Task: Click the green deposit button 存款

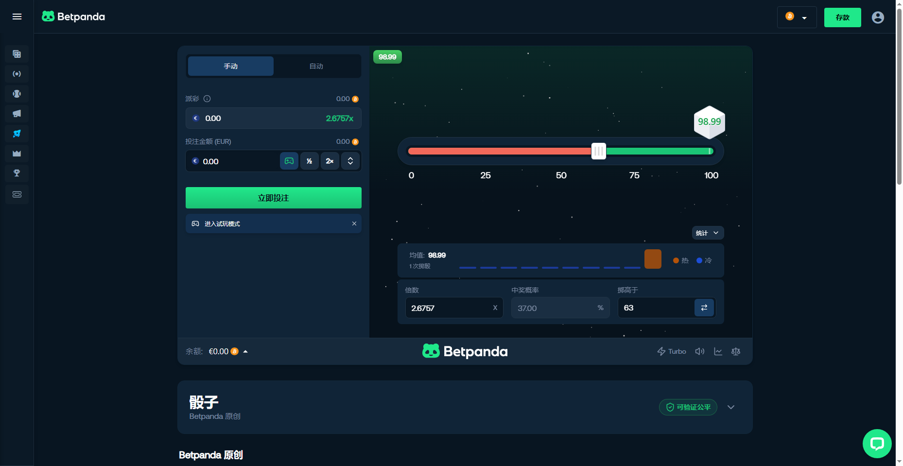Action: 842,17
